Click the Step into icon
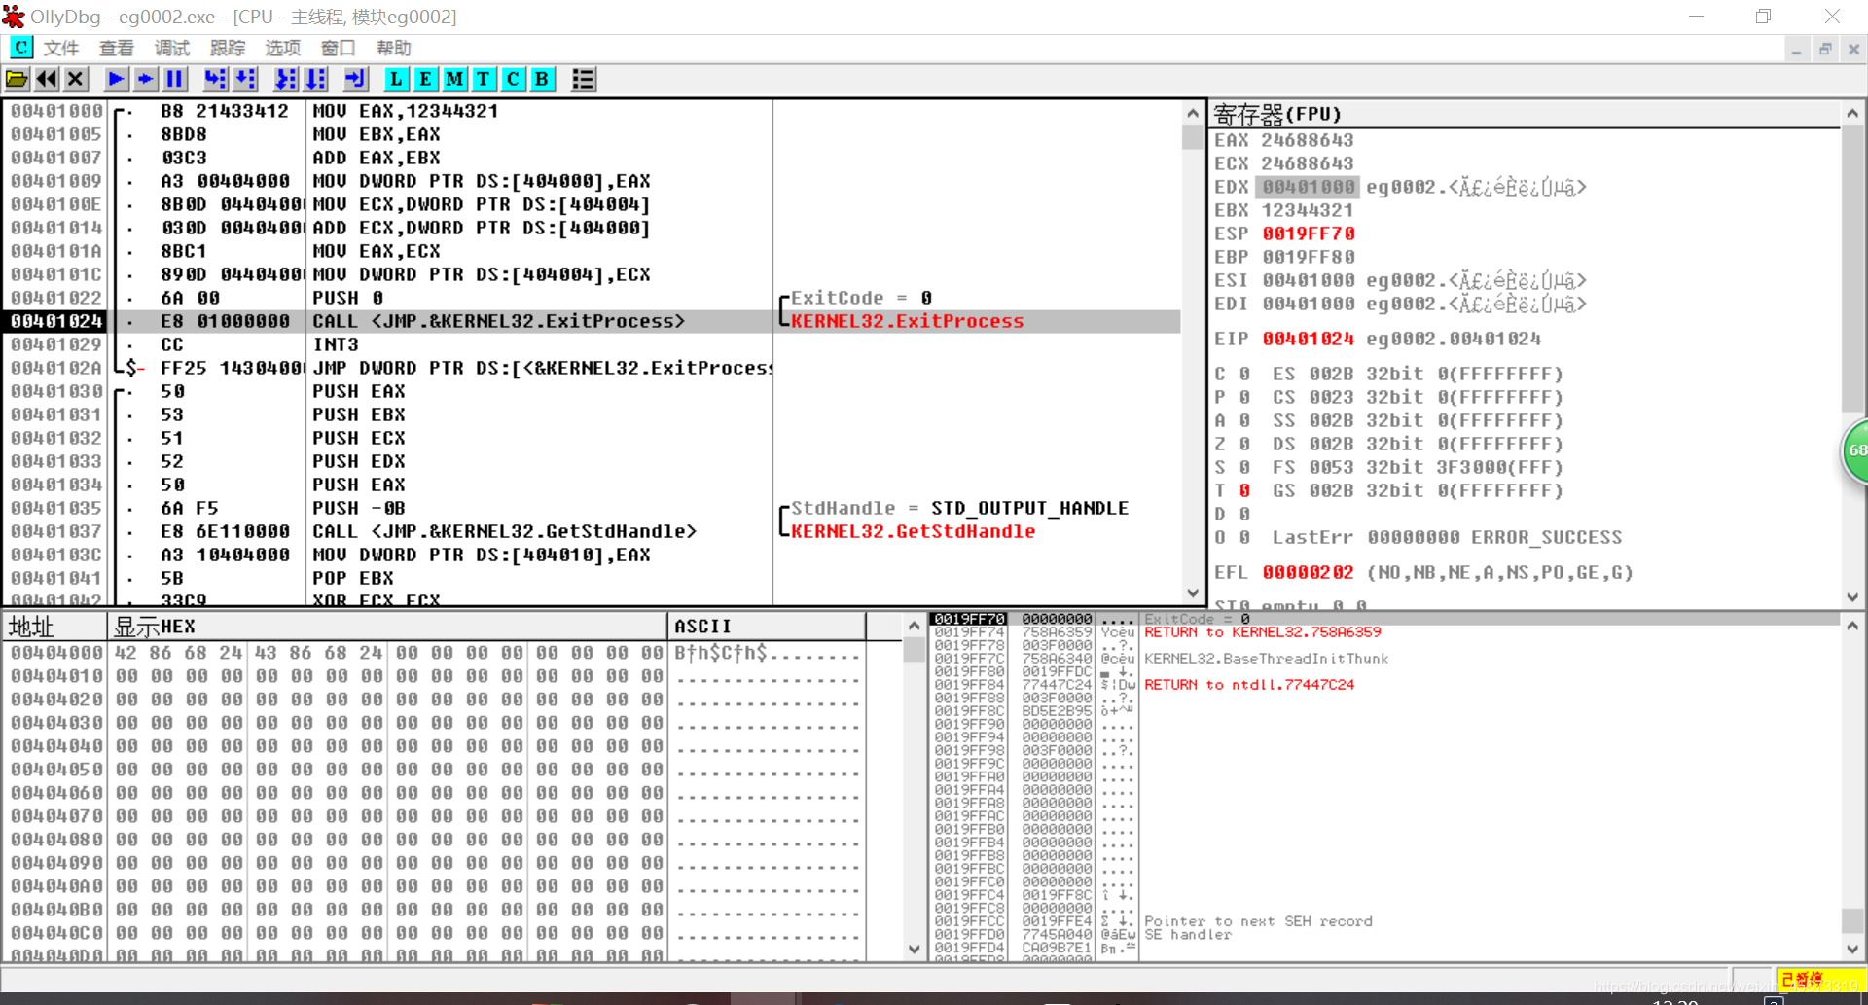This screenshot has width=1868, height=1005. click(x=215, y=80)
